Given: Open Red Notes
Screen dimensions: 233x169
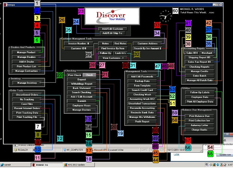Looking at the screenshot, I should (120, 43).
